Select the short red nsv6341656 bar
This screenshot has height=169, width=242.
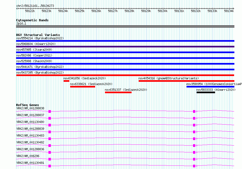point(66,81)
